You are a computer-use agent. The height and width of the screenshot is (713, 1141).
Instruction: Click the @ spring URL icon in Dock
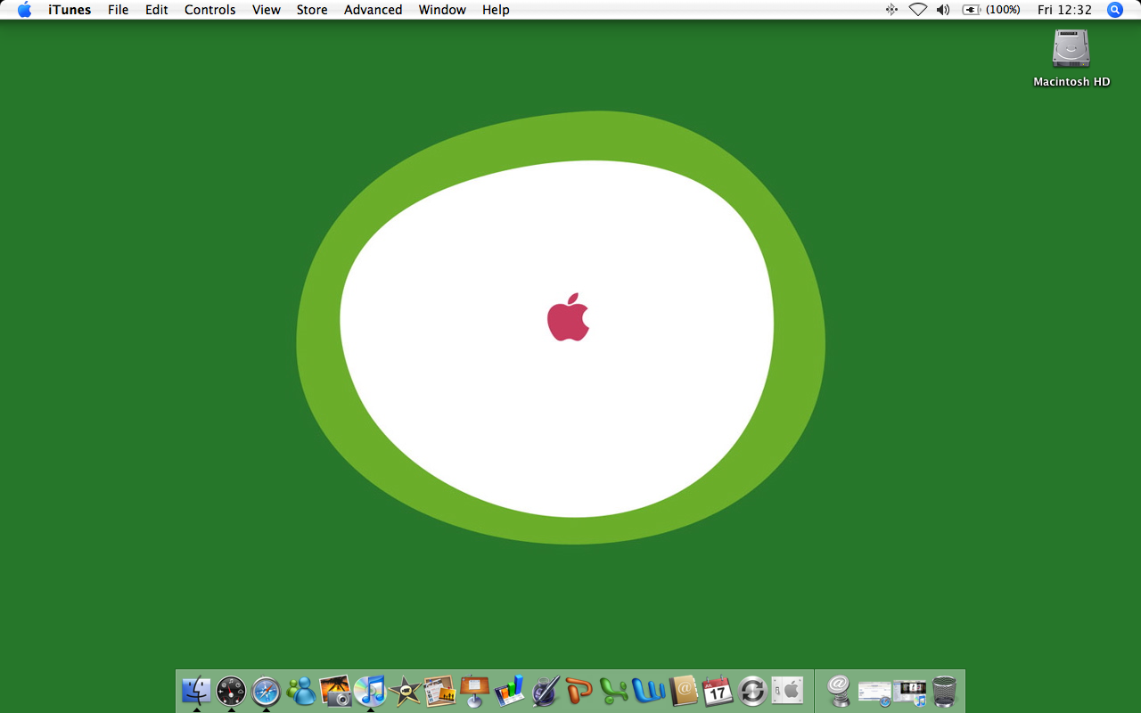pos(839,691)
